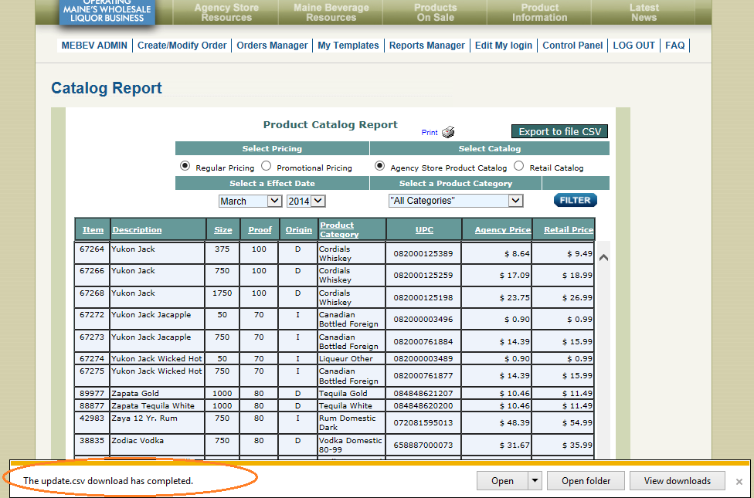
Task: Sort table by Size column
Action: [x=223, y=230]
